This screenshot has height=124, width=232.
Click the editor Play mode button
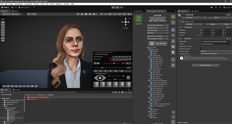coord(113,7)
